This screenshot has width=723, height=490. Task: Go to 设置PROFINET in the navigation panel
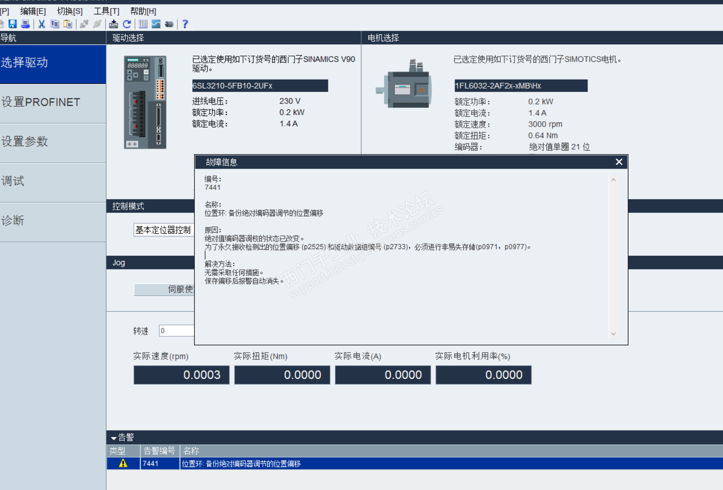click(x=53, y=104)
